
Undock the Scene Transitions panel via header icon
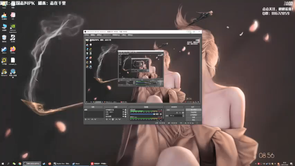pyautogui.click(x=184, y=107)
